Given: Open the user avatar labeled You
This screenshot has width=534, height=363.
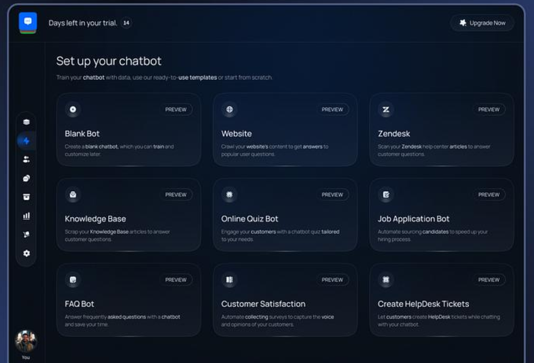Looking at the screenshot, I should [x=26, y=341].
